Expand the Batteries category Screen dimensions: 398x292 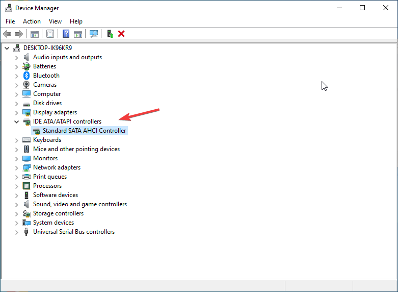click(x=16, y=67)
